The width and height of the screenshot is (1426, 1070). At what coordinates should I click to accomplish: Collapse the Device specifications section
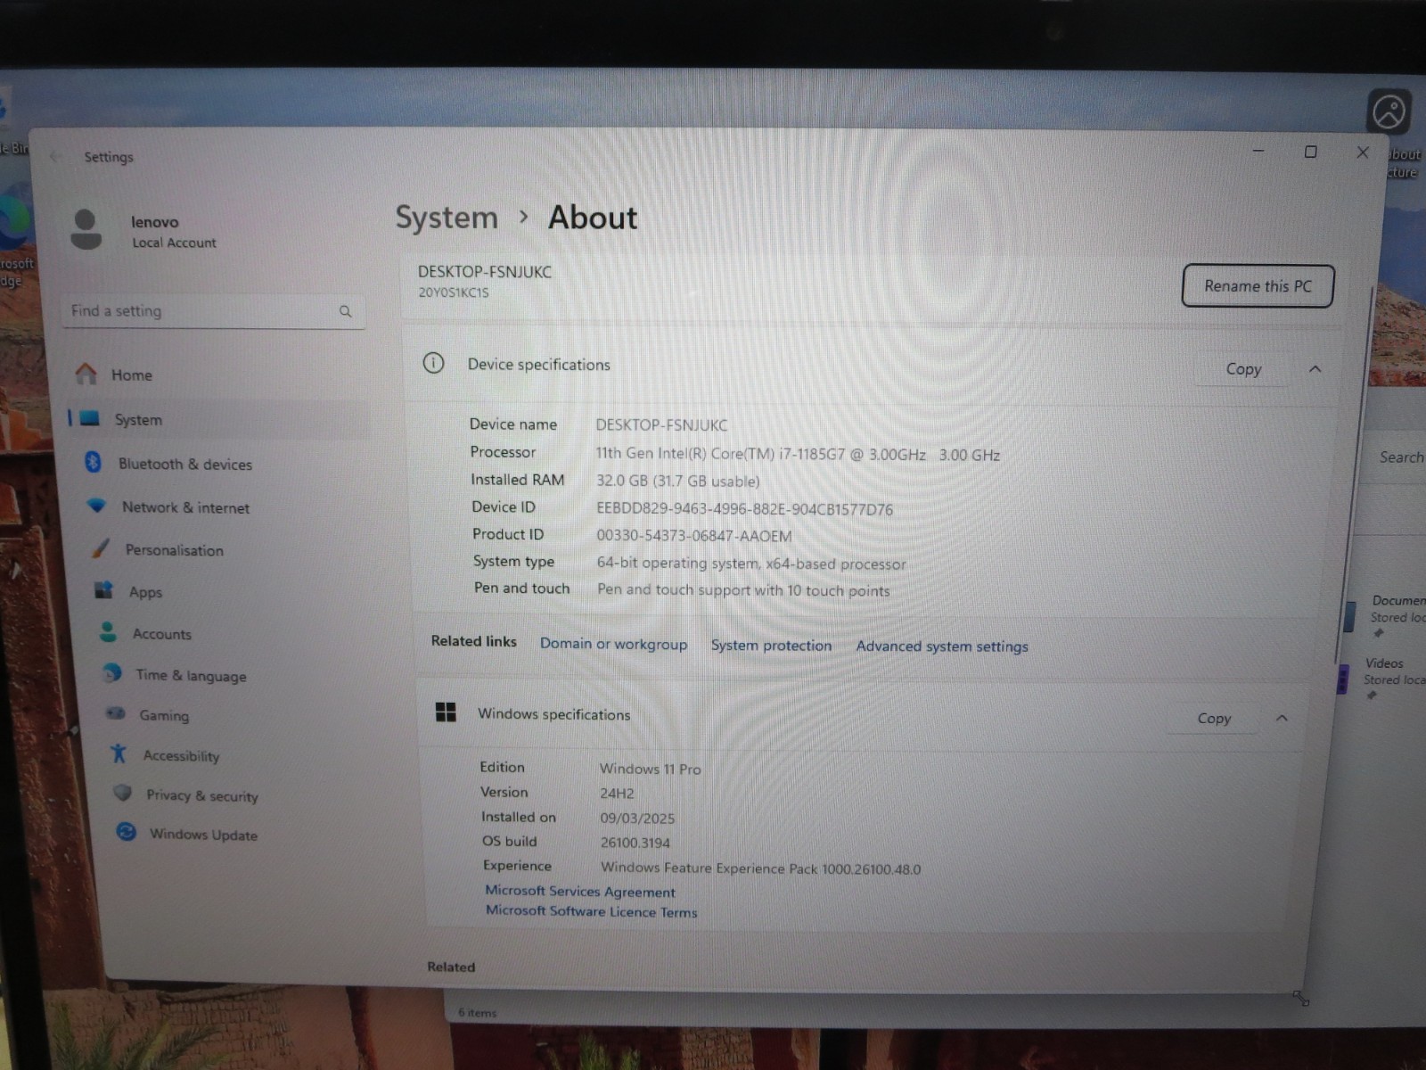click(1315, 369)
